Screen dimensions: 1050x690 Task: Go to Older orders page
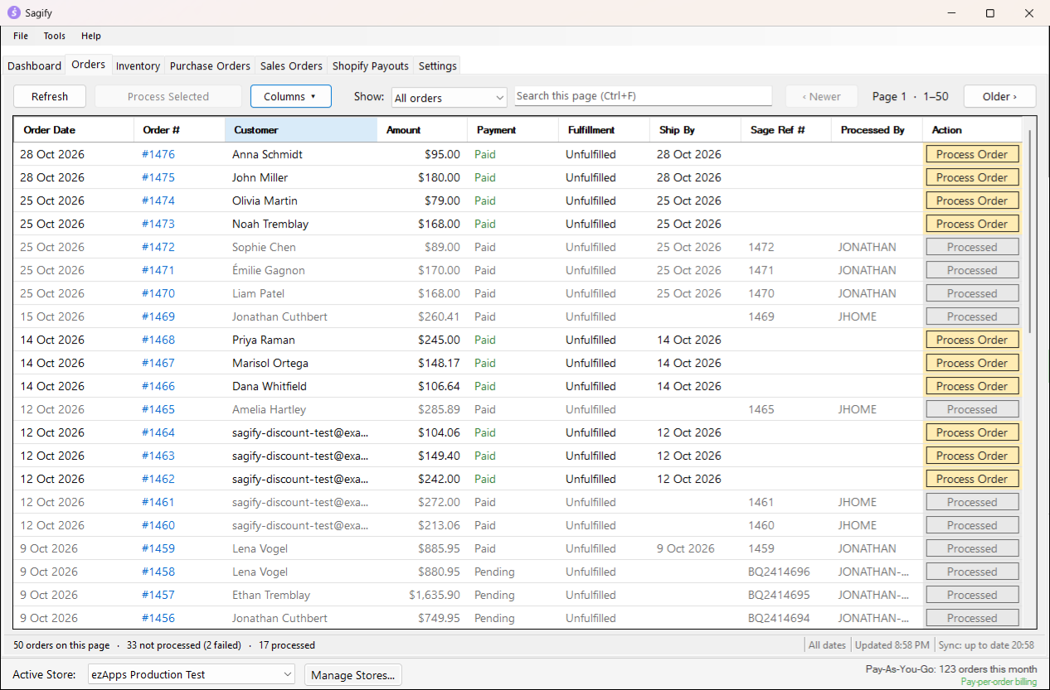pyautogui.click(x=999, y=97)
